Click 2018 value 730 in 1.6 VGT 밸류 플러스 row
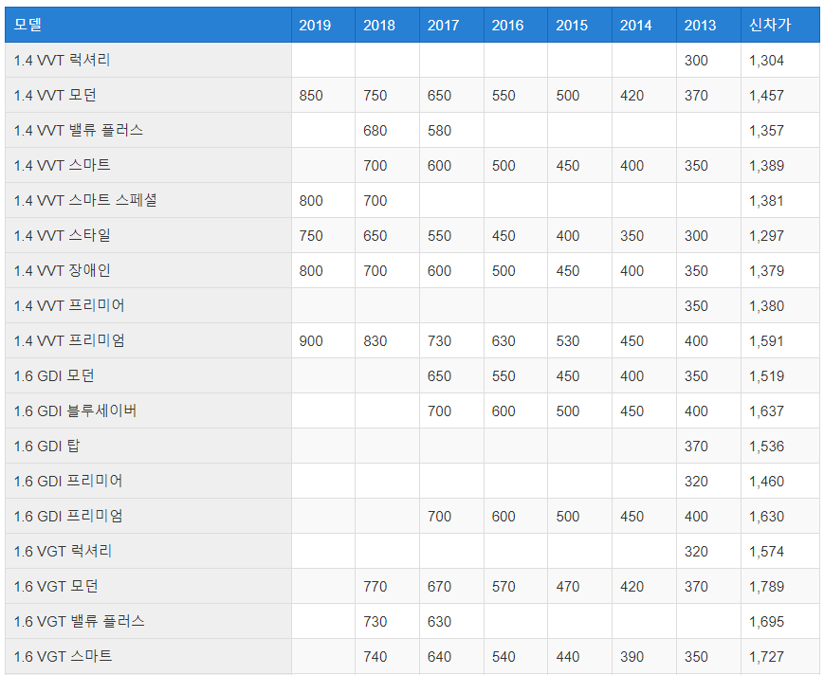The image size is (824, 675). pyautogui.click(x=375, y=622)
